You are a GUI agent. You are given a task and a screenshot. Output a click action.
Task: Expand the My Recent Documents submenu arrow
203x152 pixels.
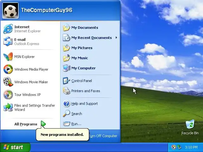(116, 38)
